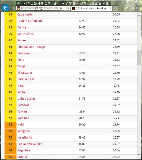
Task: Click the vertical scrollbar thumb
Action: coord(139,57)
